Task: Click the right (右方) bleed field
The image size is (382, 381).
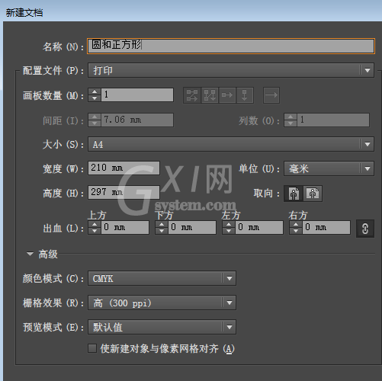Action: click(326, 227)
